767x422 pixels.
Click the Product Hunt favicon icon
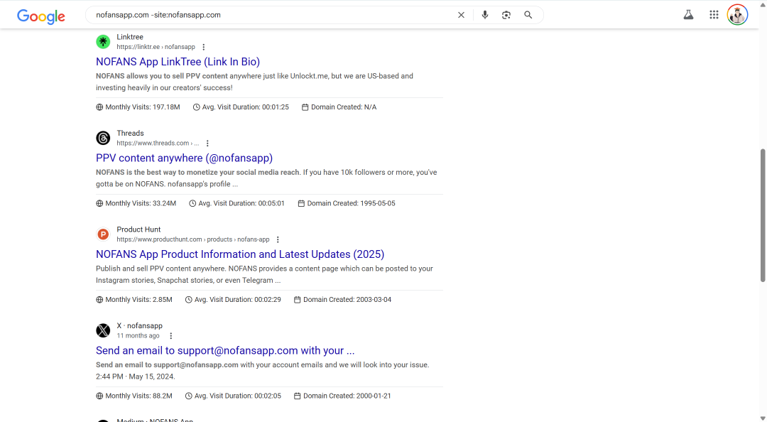103,234
